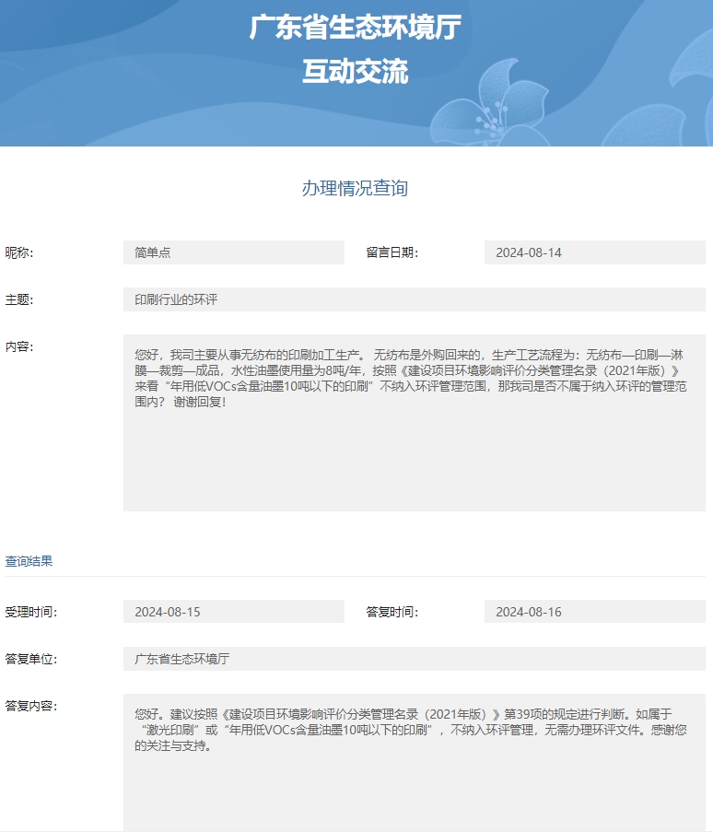This screenshot has width=713, height=832.
Task: Click the 答复时间 field showing 2024-08-16
Action: [x=595, y=612]
